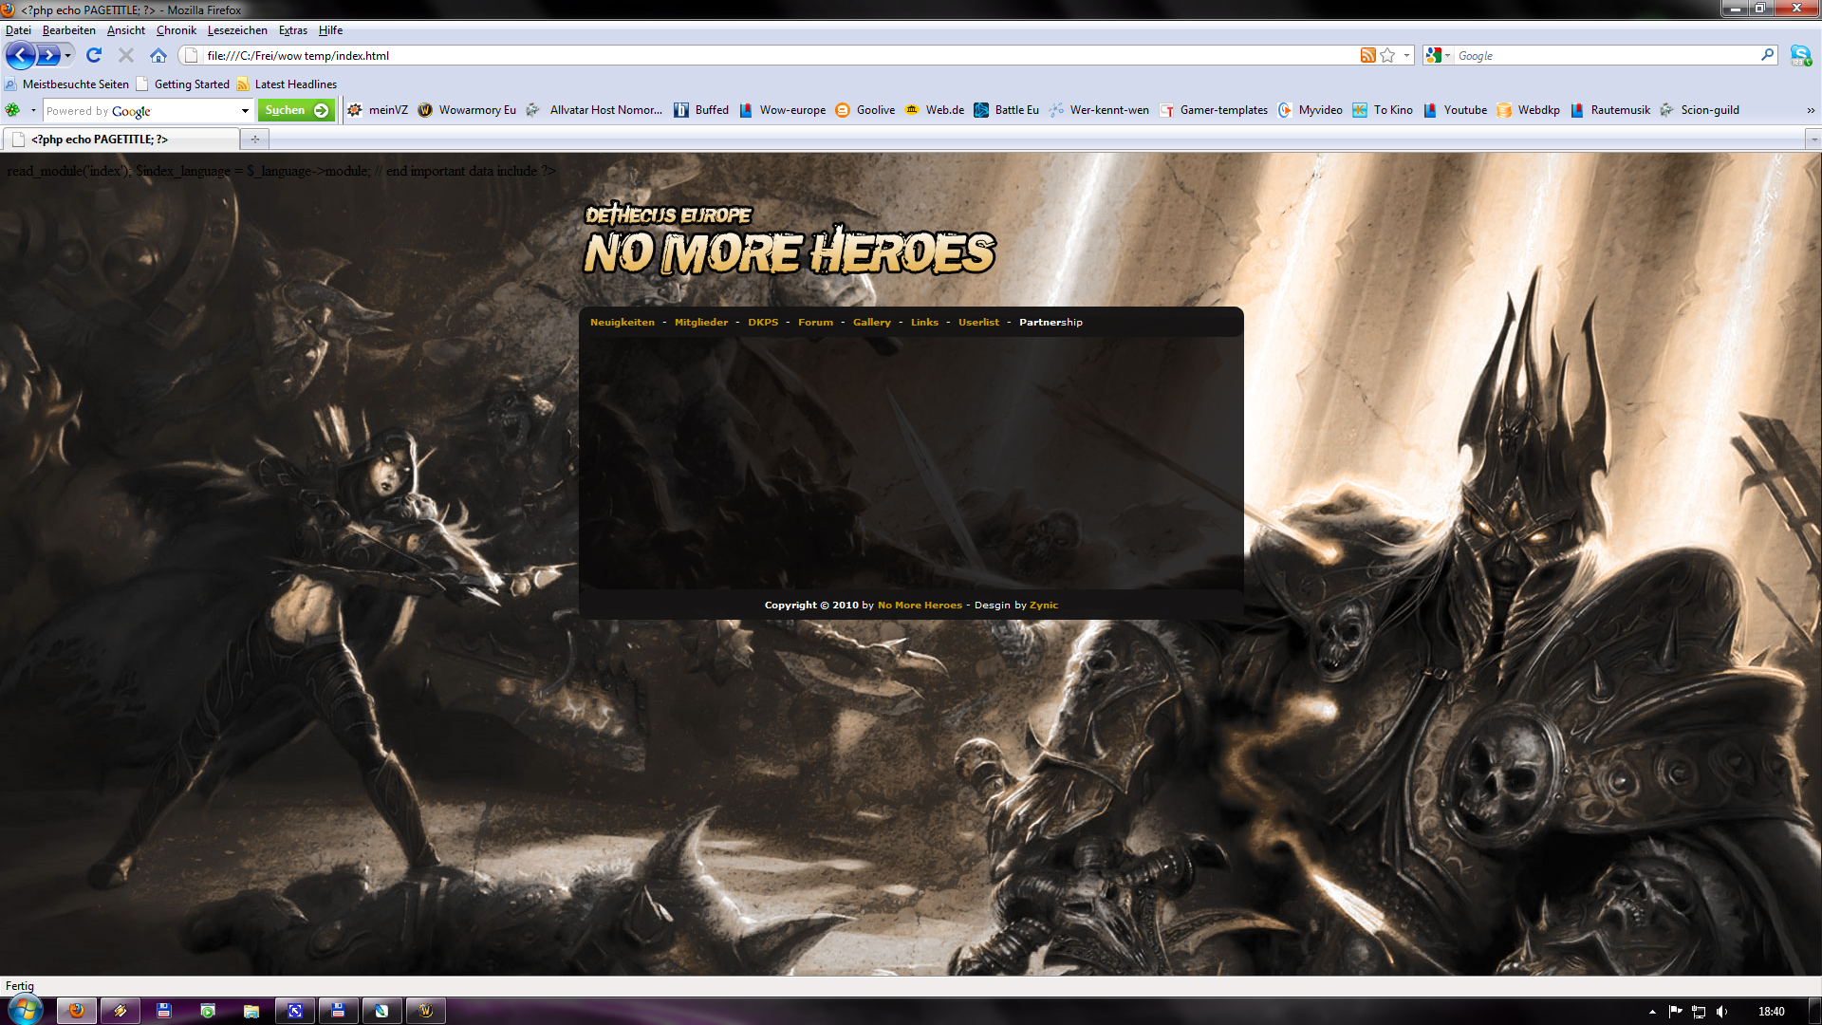
Task: Open the Webdkp bookmark
Action: (x=1528, y=110)
